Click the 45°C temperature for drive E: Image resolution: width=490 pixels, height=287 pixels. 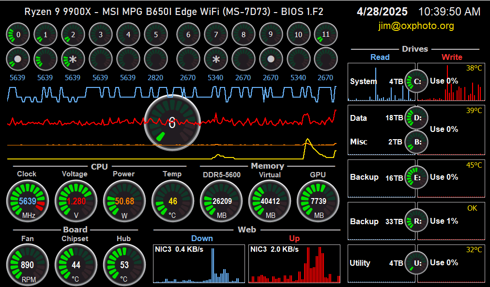click(474, 165)
